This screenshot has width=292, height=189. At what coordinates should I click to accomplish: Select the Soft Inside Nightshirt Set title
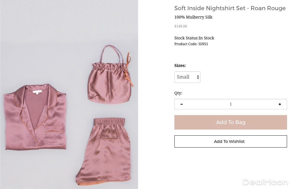click(x=230, y=8)
